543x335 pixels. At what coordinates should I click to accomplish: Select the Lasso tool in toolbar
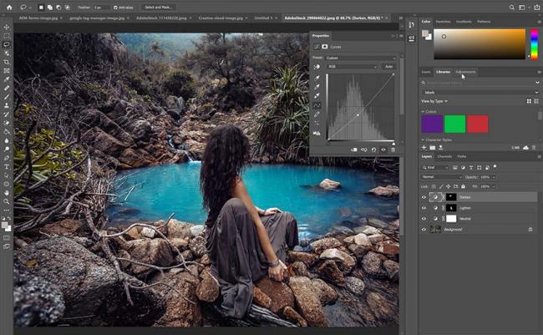pos(7,44)
